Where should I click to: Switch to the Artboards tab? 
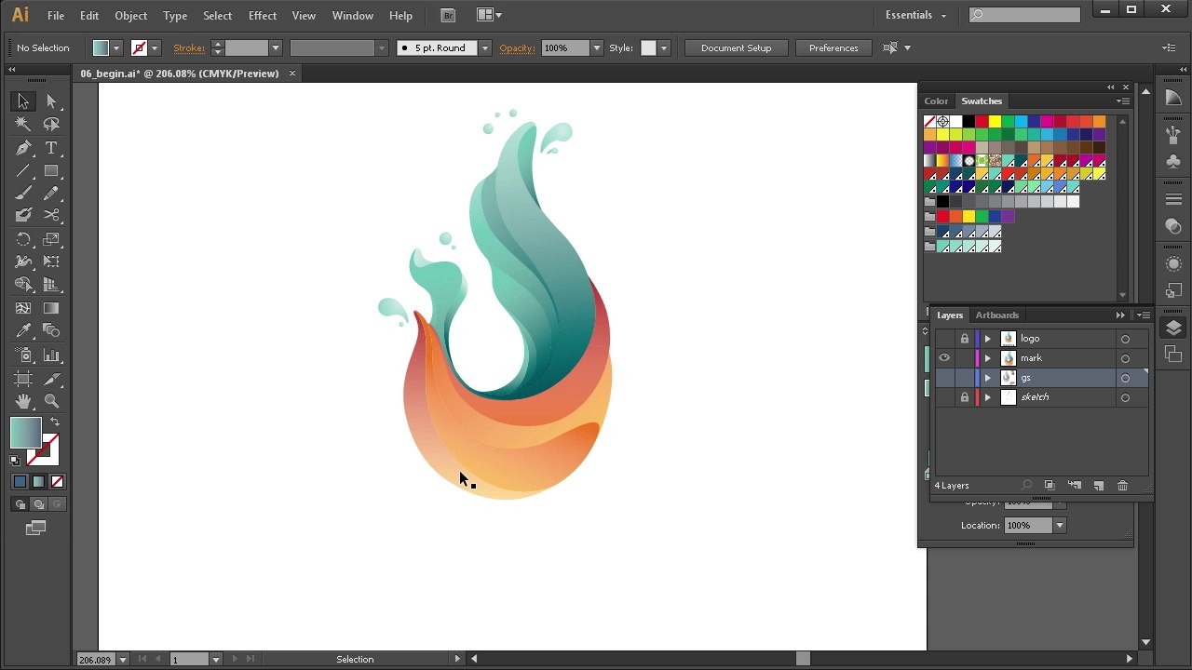pyautogui.click(x=996, y=315)
